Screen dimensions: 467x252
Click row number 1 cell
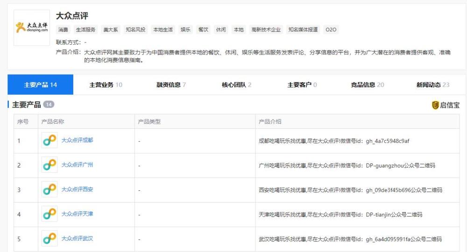26,141
